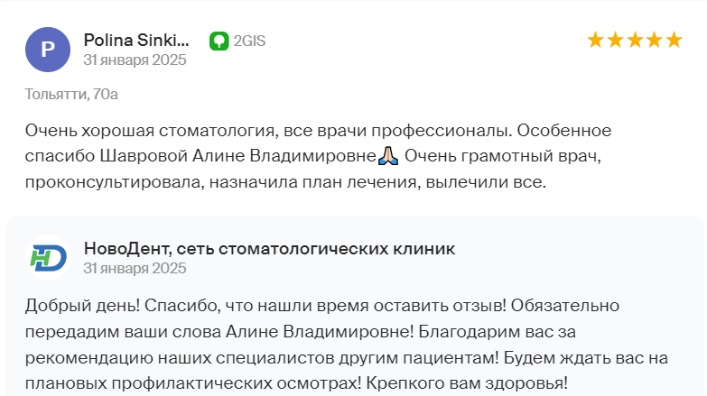Click the line проконсультировала, назначила план лечения
707x396 pixels.
221,182
